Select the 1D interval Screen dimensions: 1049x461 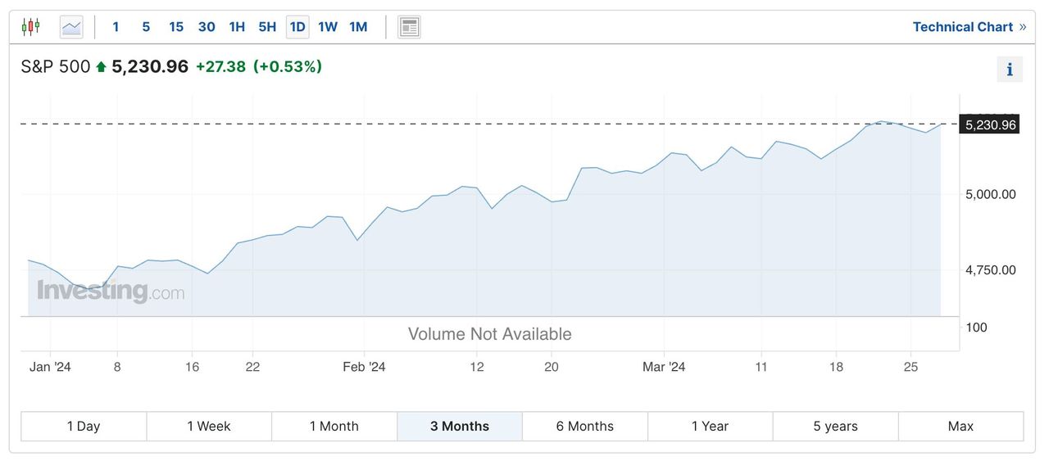297,27
